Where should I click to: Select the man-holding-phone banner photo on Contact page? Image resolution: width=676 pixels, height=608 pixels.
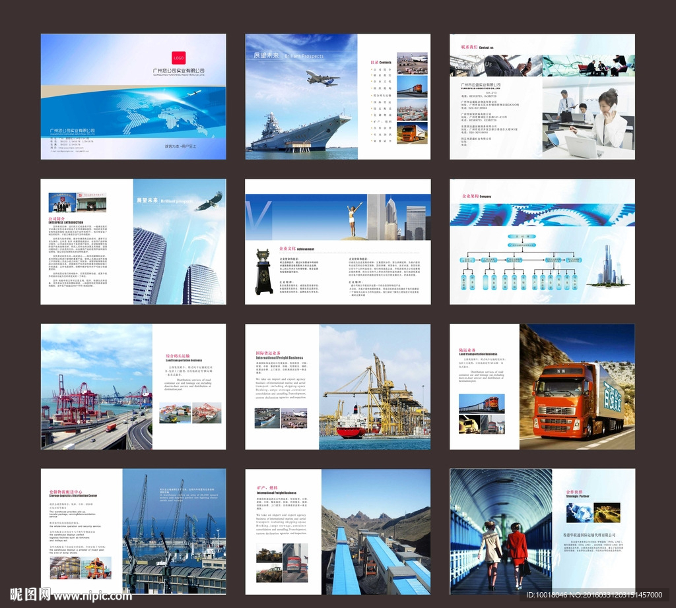[x=496, y=66]
